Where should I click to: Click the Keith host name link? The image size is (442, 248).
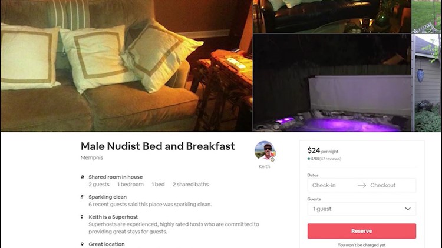(x=265, y=166)
